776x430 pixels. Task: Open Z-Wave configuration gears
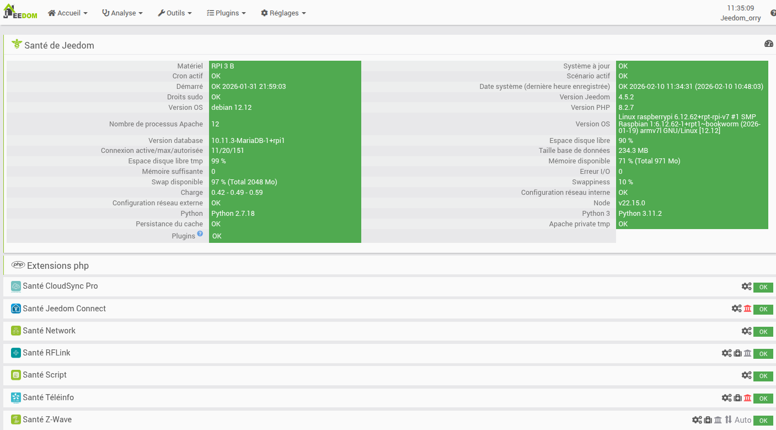click(697, 420)
